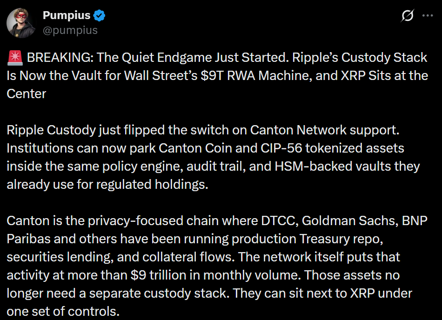Click the "$9 trillion in monthly volume" text

coord(215,275)
